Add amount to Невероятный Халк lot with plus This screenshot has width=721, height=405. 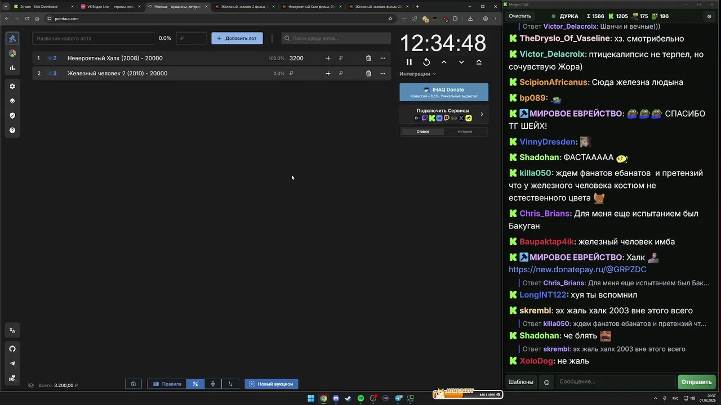(x=328, y=58)
